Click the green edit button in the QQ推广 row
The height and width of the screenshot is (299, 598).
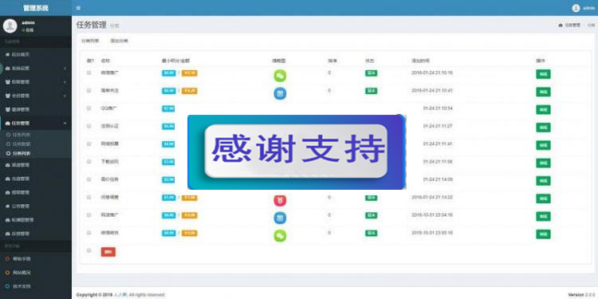tap(543, 110)
